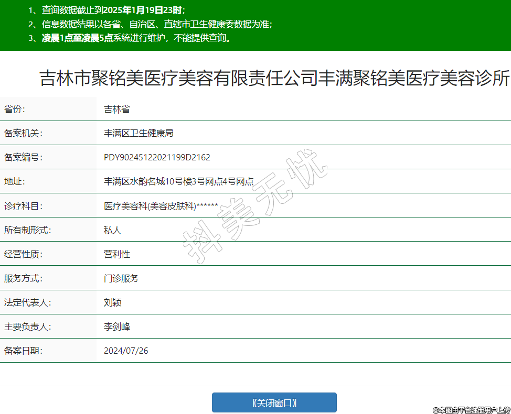
Task: Click the 关闭窗口 button
Action: coord(274,402)
